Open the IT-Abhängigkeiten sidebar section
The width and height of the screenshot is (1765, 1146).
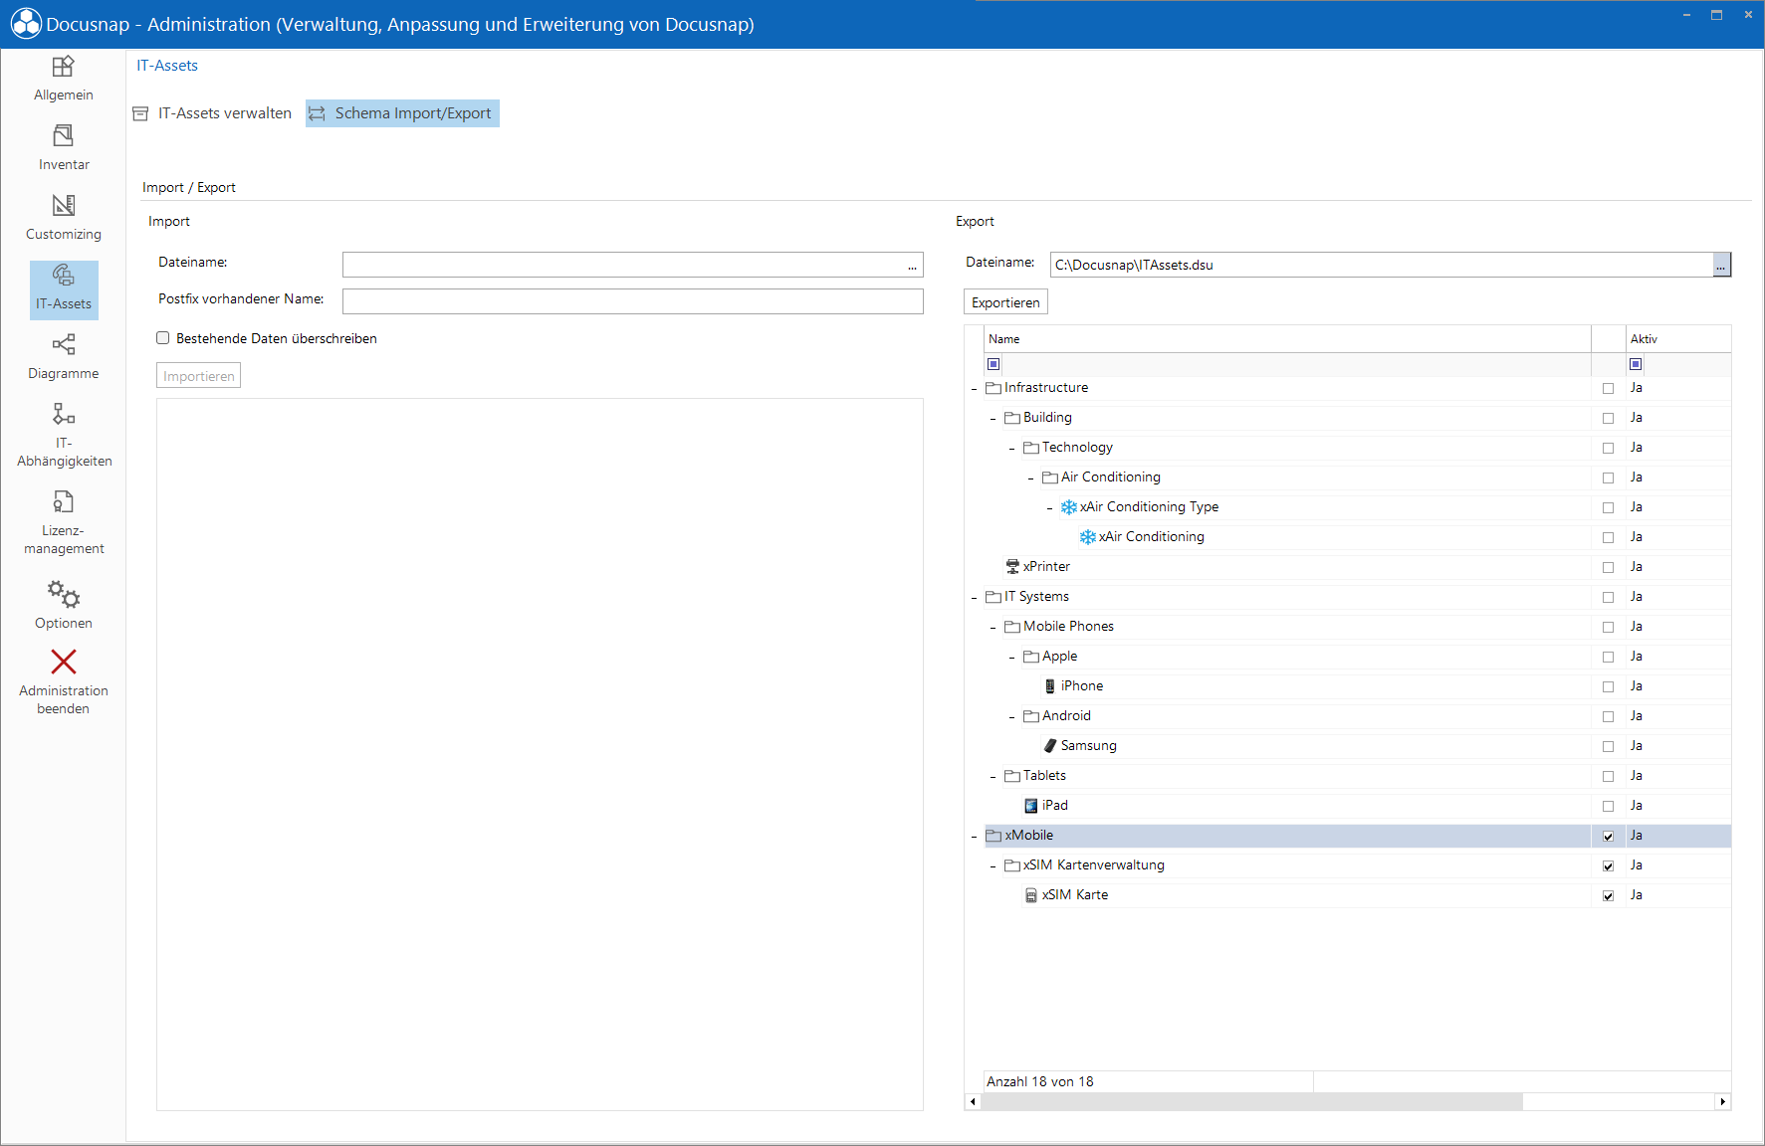point(64,435)
